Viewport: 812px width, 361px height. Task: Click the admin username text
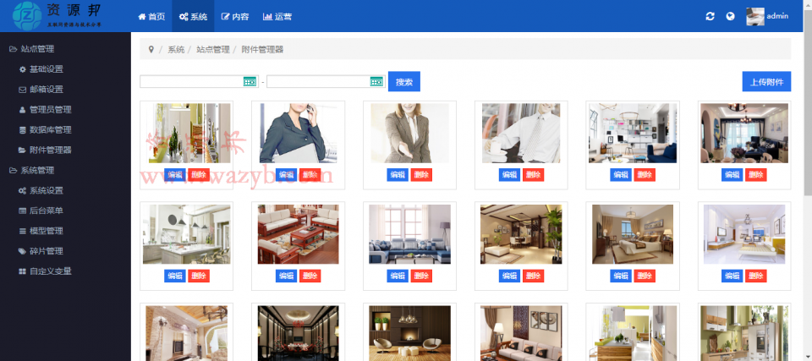[x=777, y=16]
